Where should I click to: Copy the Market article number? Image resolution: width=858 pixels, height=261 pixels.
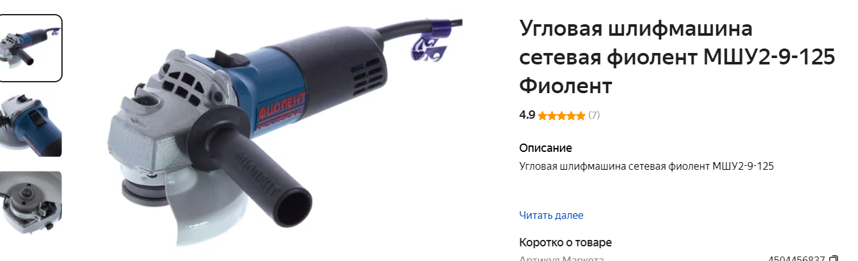833,258
